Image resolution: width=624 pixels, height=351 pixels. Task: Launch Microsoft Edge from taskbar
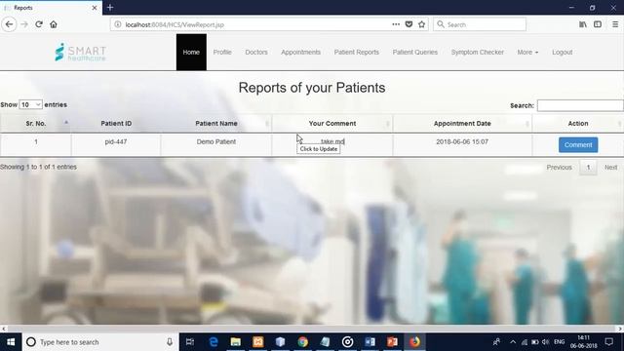214,342
